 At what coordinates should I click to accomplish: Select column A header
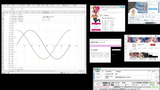tap(7, 12)
